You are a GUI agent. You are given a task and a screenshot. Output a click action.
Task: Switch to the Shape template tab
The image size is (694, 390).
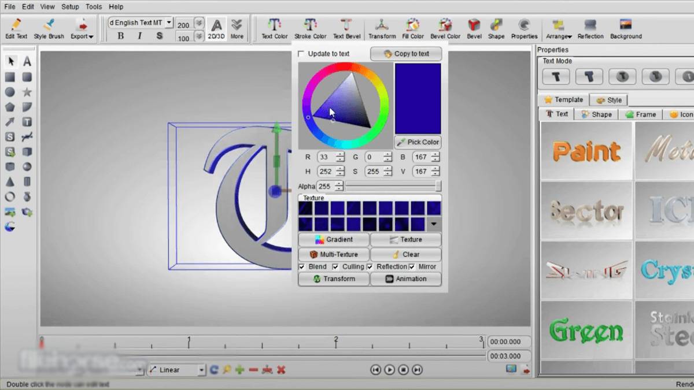pos(596,114)
